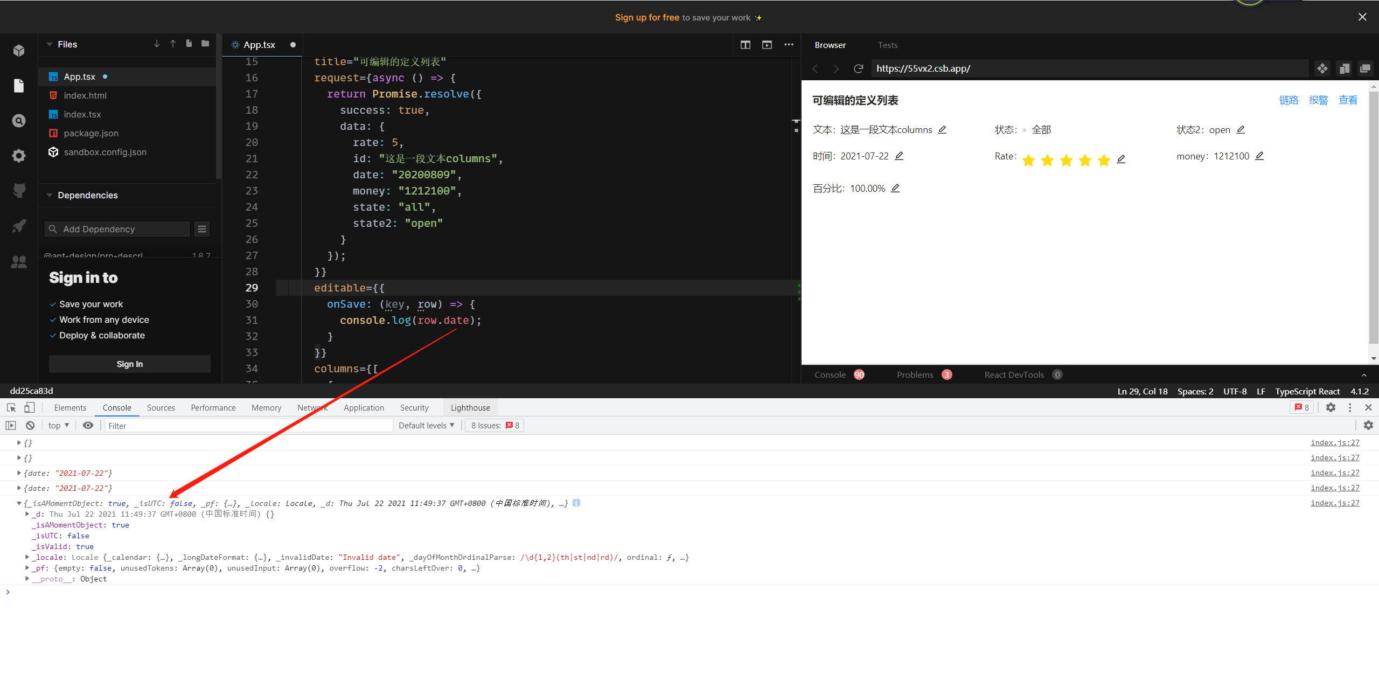Collapse the Dependencies section

(50, 195)
